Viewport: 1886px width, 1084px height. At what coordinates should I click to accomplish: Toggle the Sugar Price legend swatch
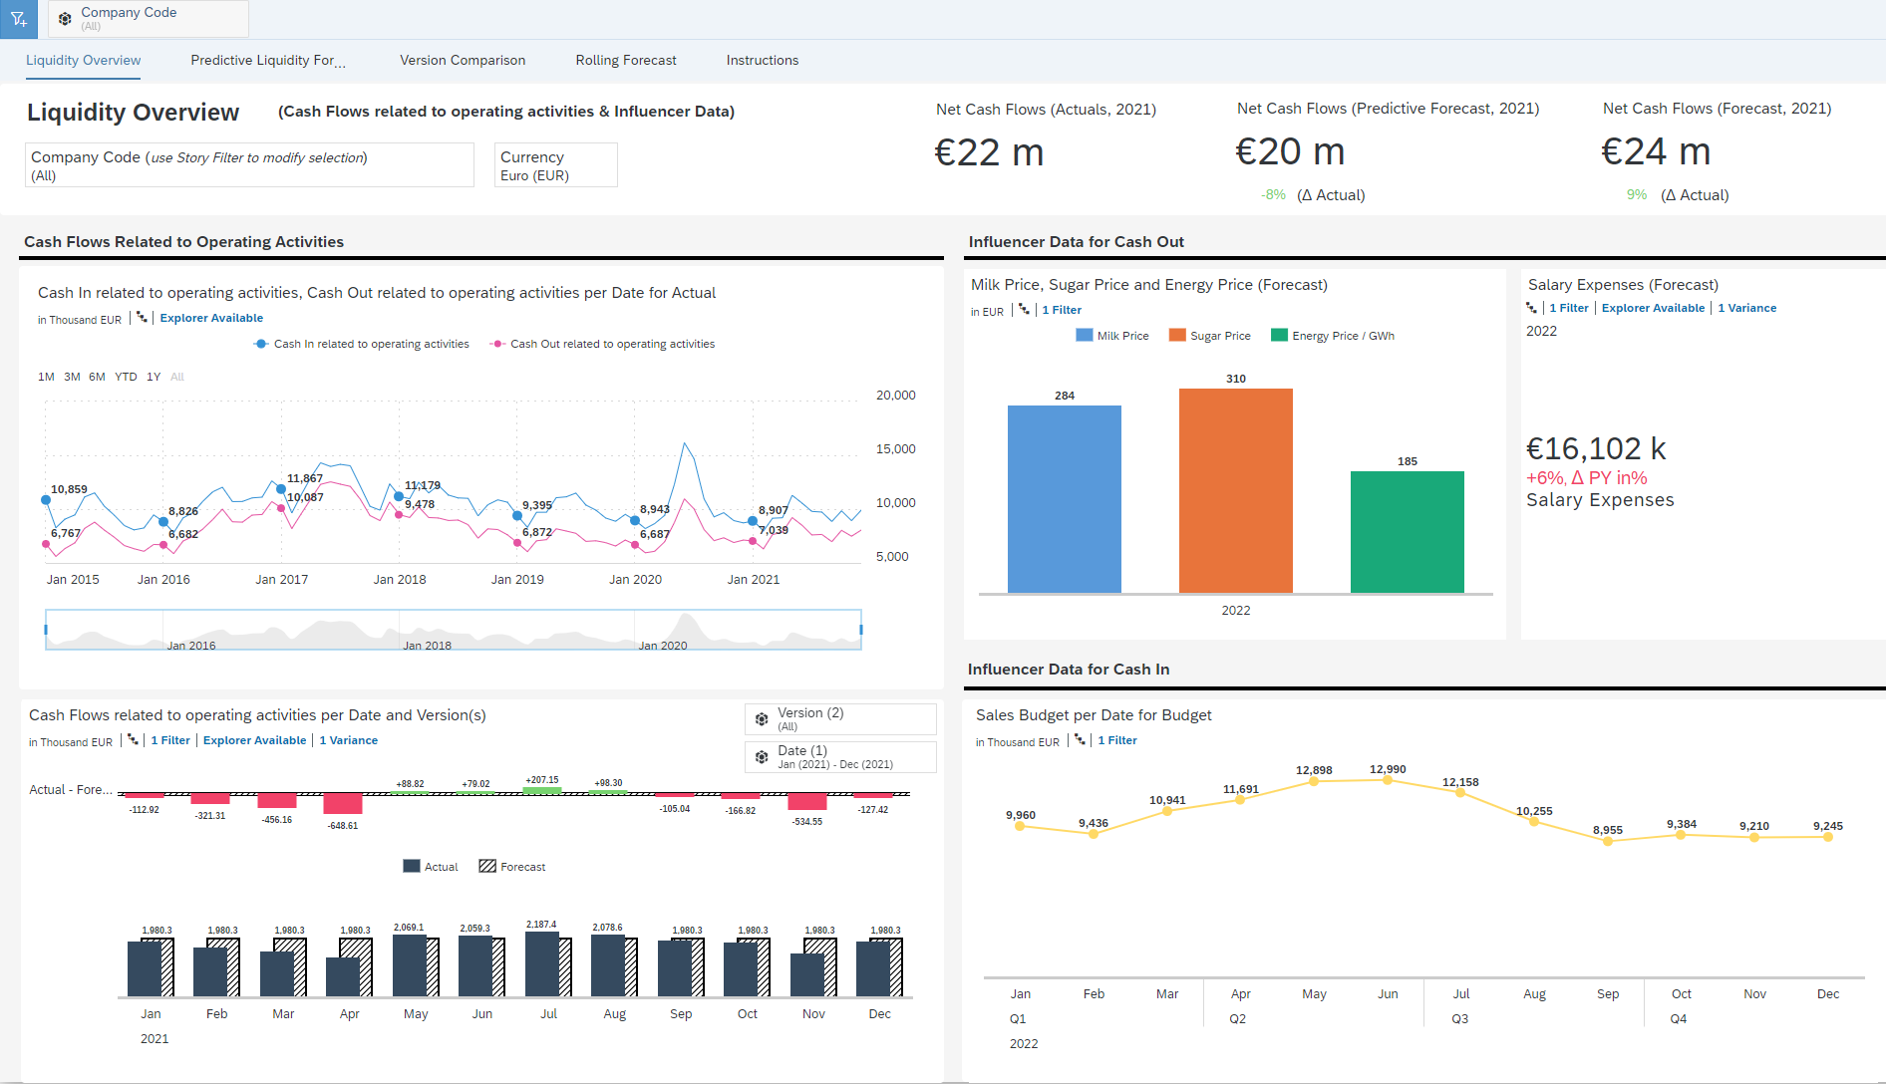pyautogui.click(x=1177, y=336)
